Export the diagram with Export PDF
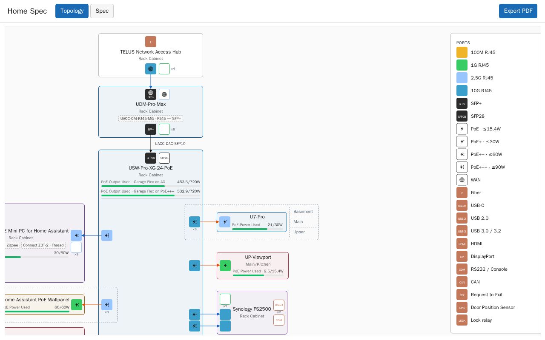This screenshot has height=340, width=545. click(x=518, y=11)
